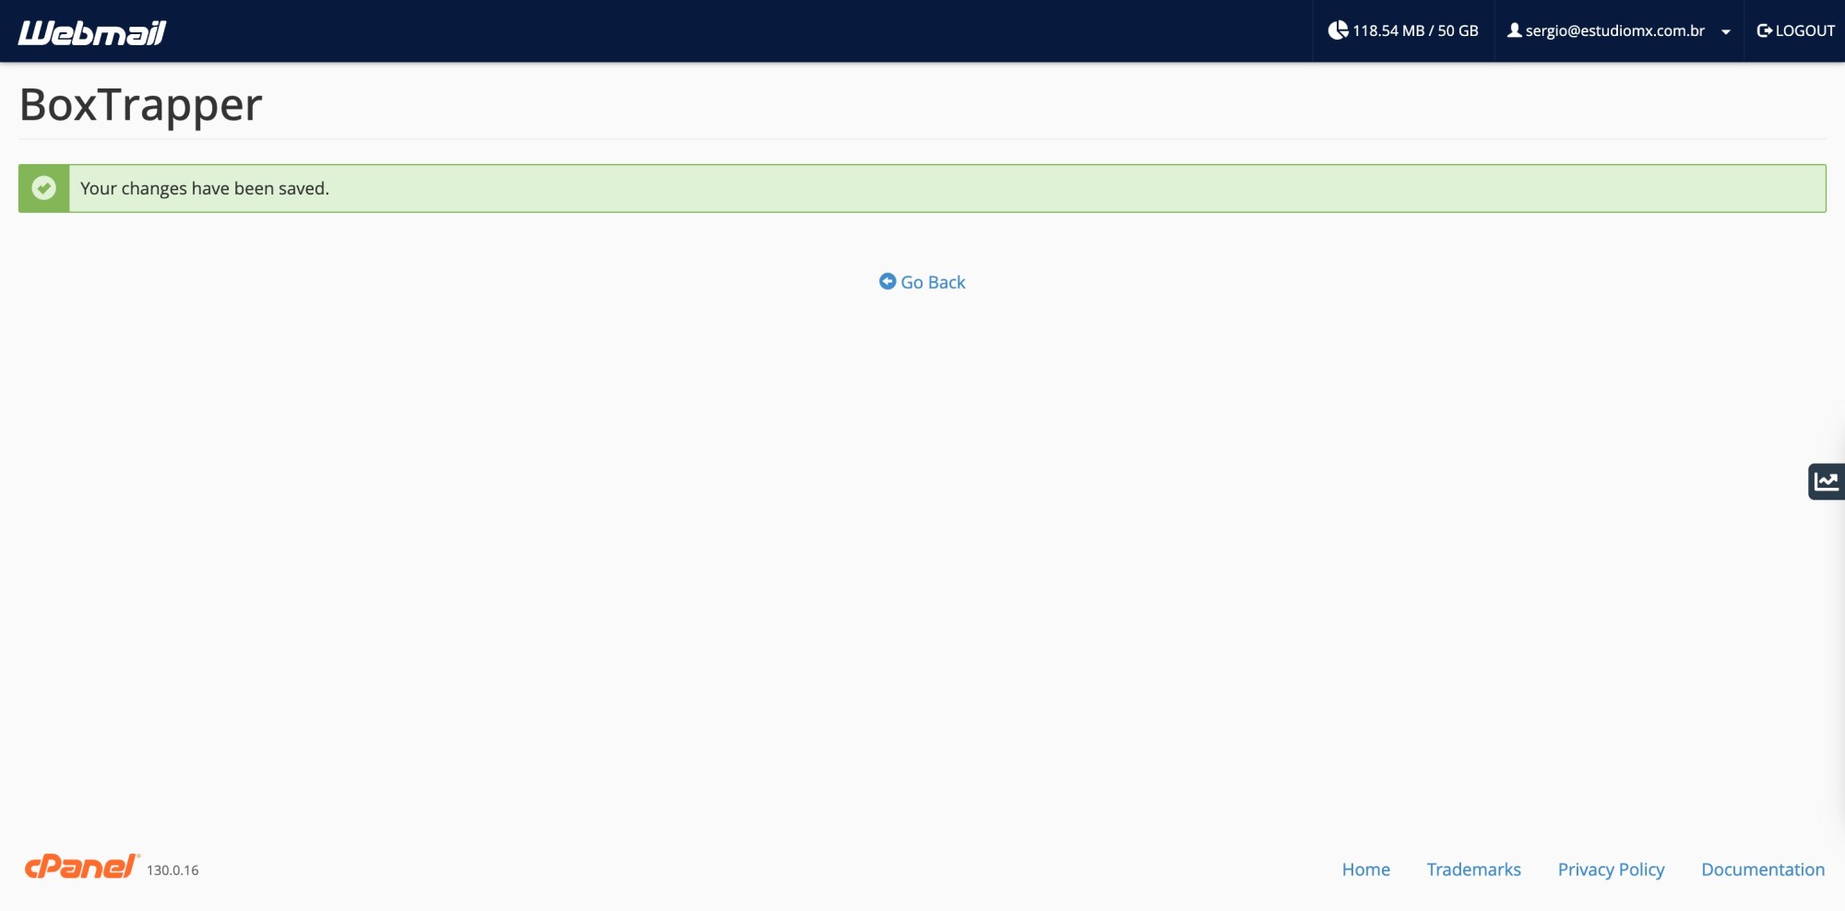The image size is (1845, 911).
Task: Open the Home footer link
Action: tap(1365, 869)
